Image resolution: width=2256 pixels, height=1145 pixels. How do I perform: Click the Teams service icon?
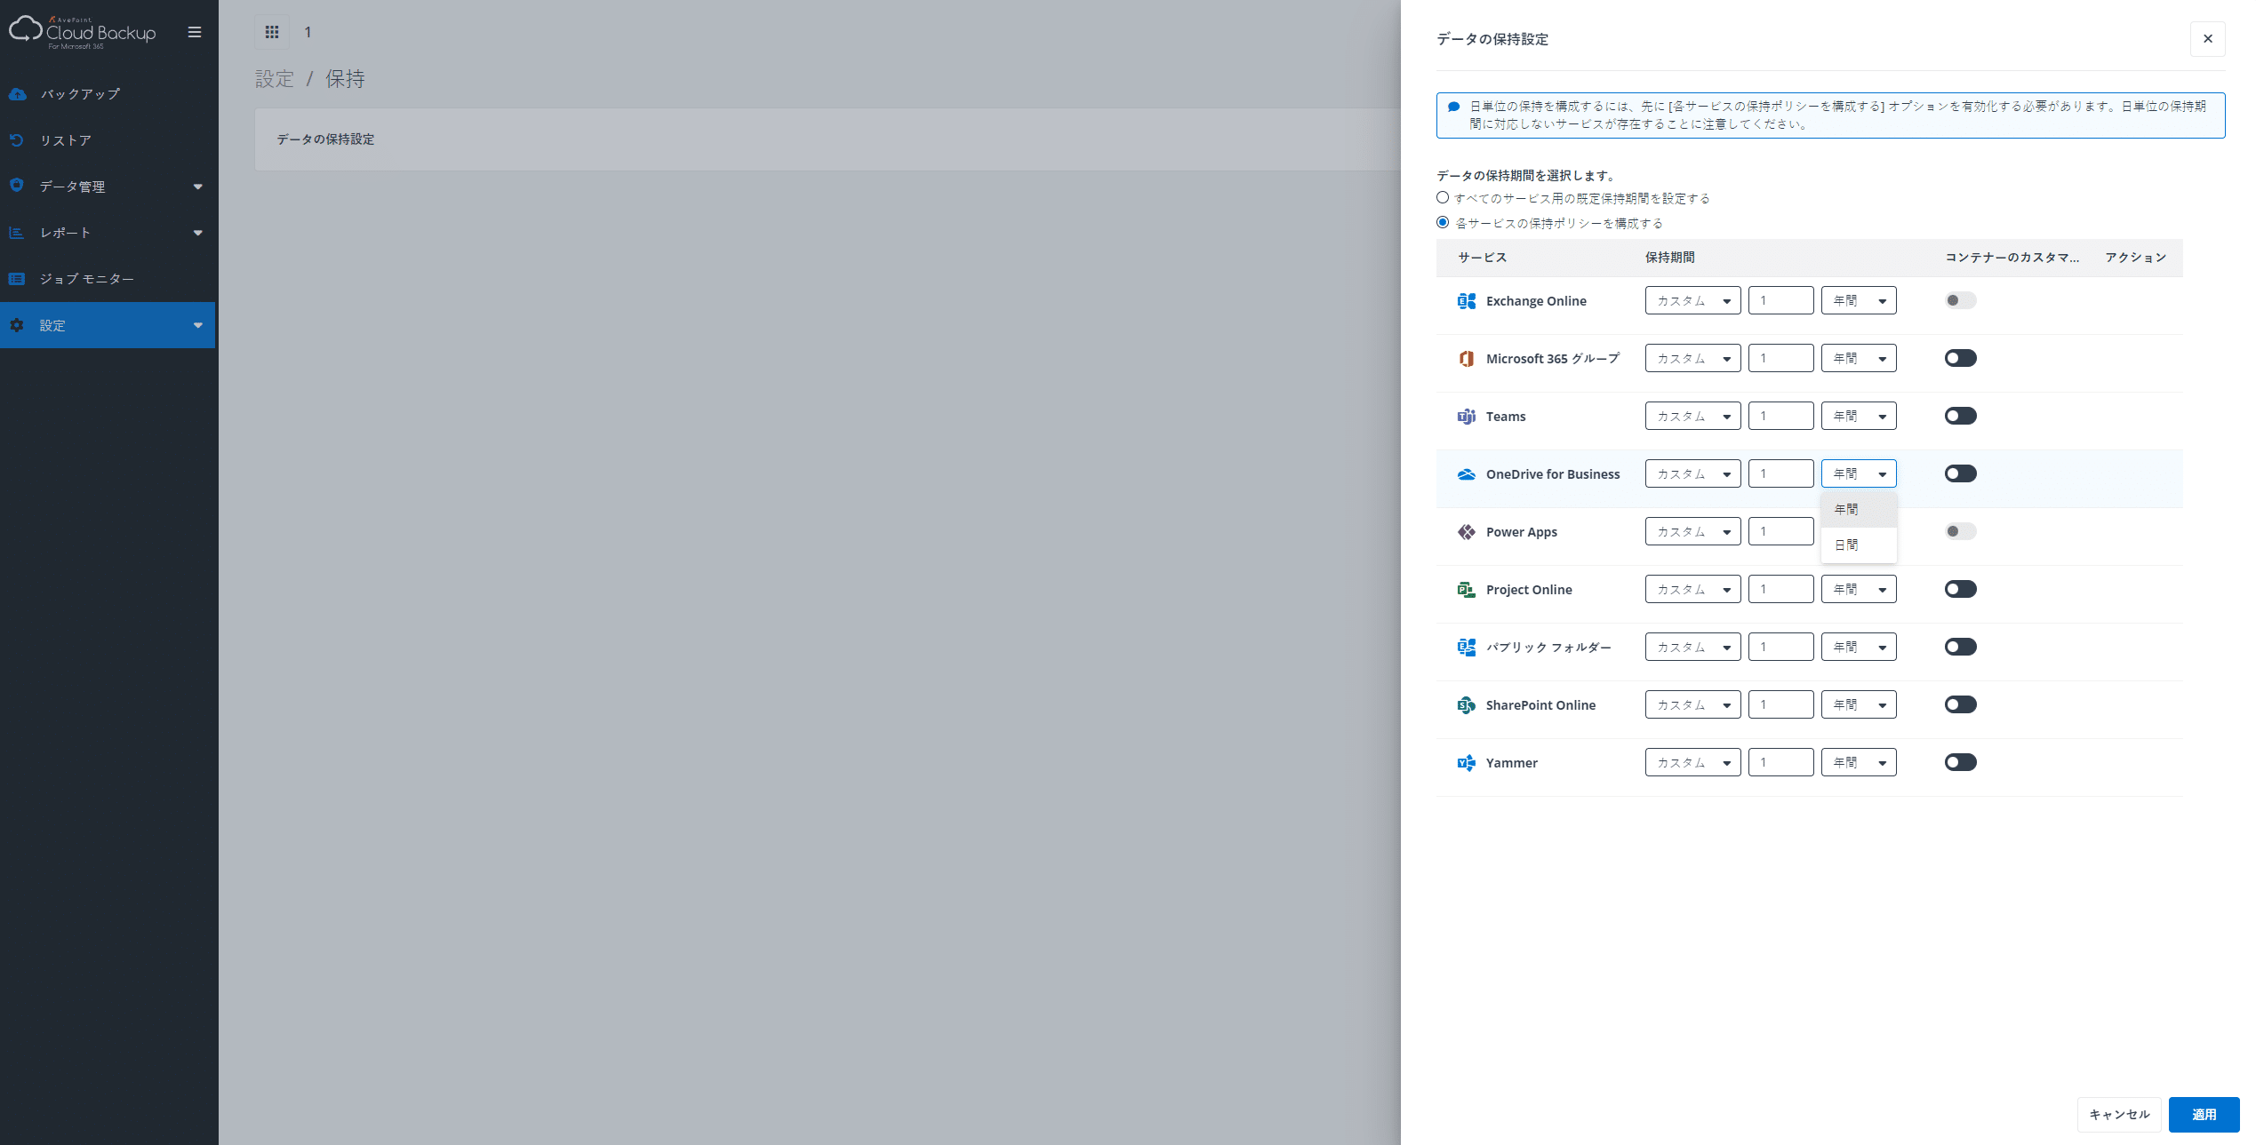point(1467,417)
